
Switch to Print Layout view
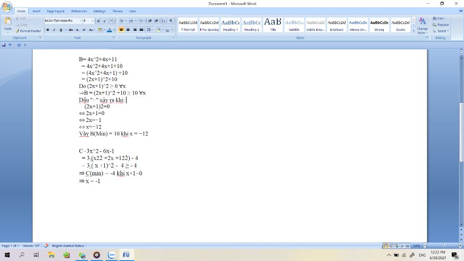[x=386, y=246]
